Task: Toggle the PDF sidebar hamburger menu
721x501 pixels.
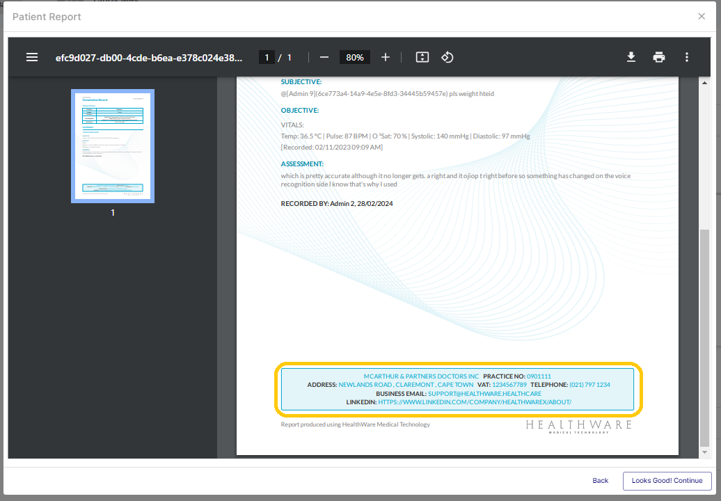Action: pos(32,57)
